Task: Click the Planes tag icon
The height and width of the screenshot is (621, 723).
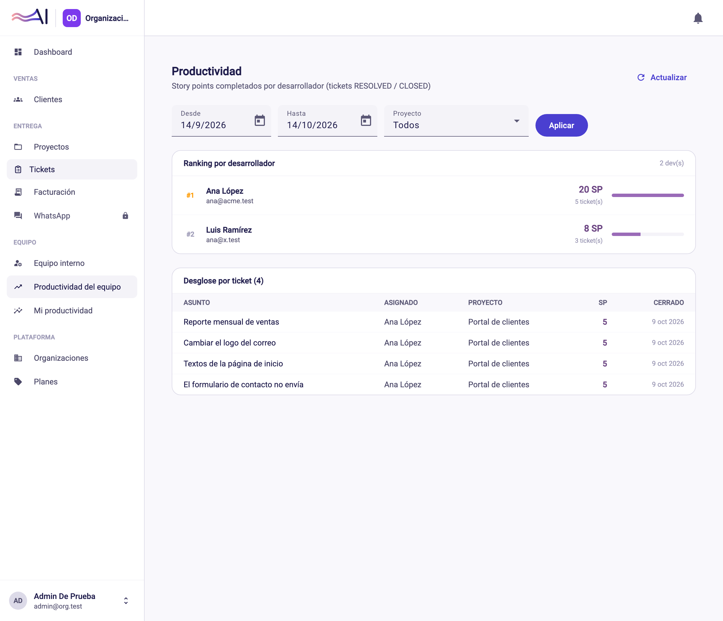Action: [x=18, y=381]
